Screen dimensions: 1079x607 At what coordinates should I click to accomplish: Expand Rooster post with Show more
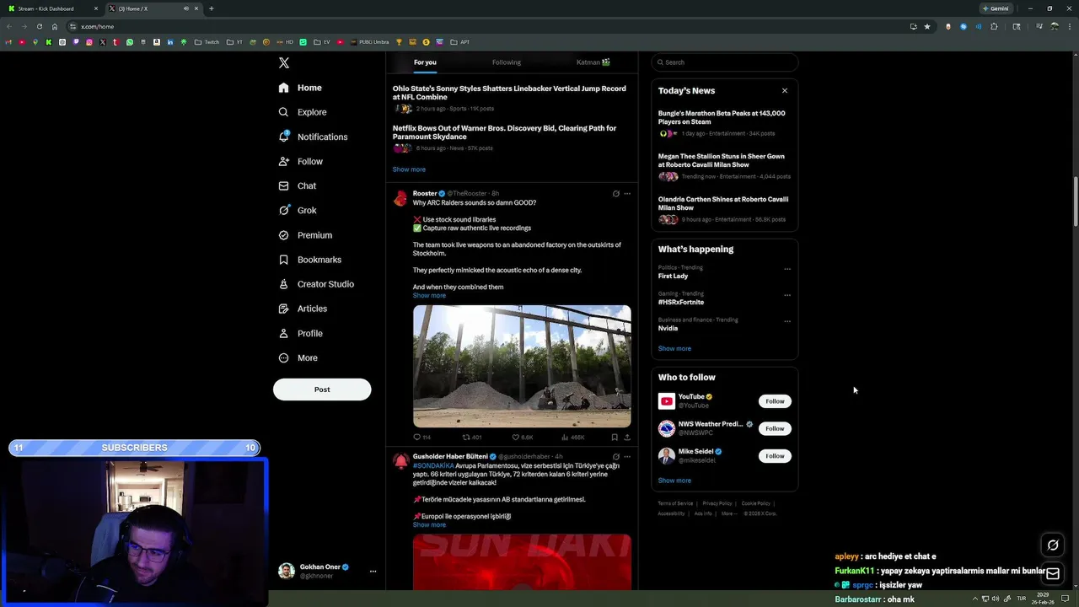(x=429, y=296)
